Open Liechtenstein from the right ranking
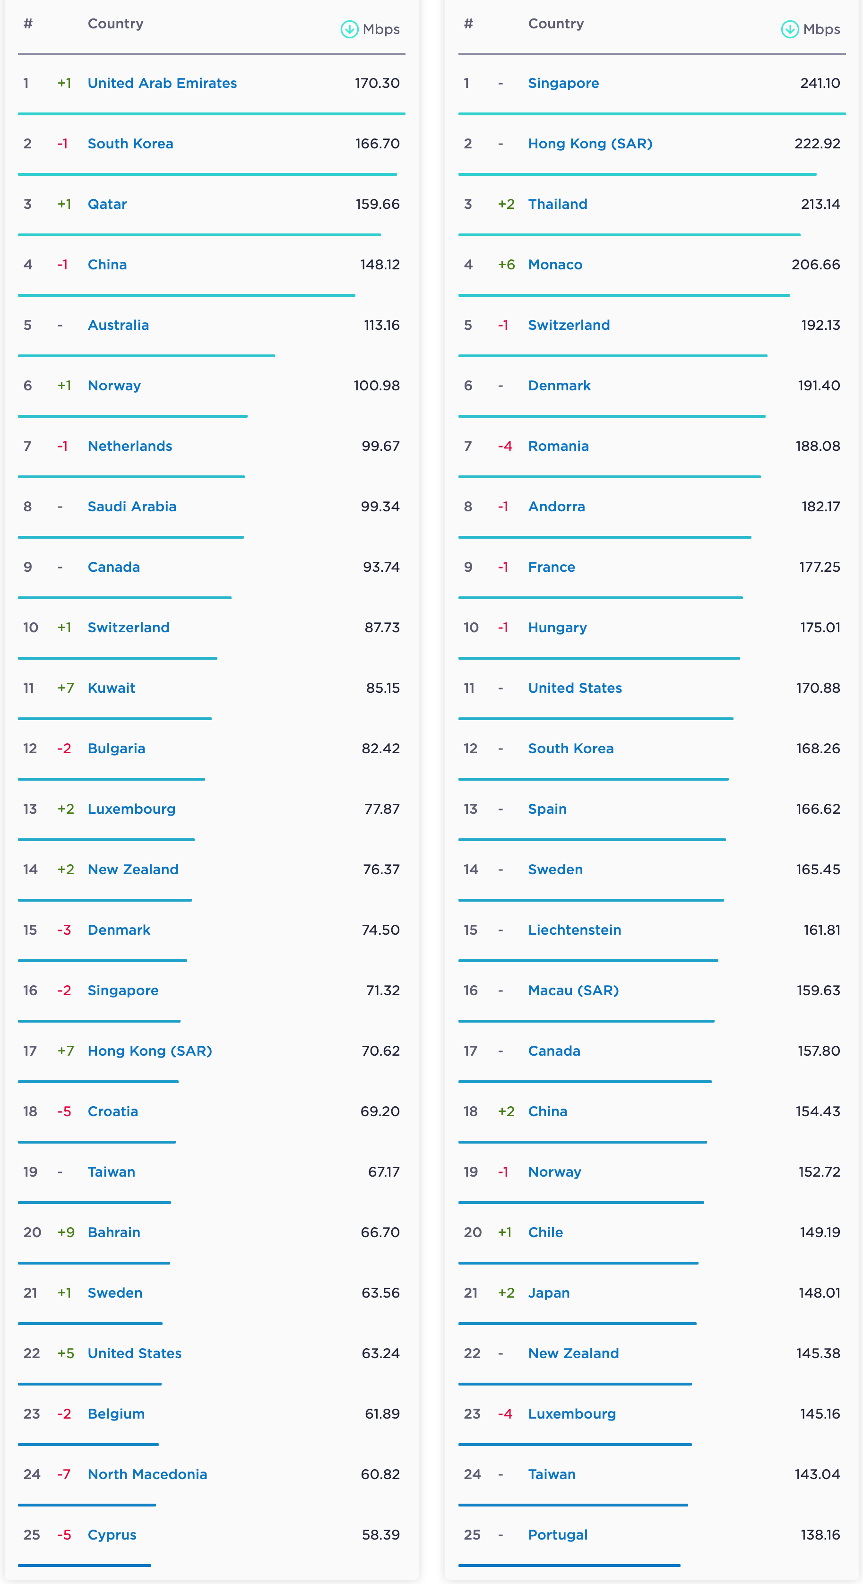Screen dimensions: 863x1584 coord(574,930)
